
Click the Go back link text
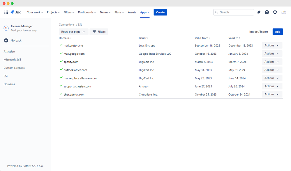16,40
